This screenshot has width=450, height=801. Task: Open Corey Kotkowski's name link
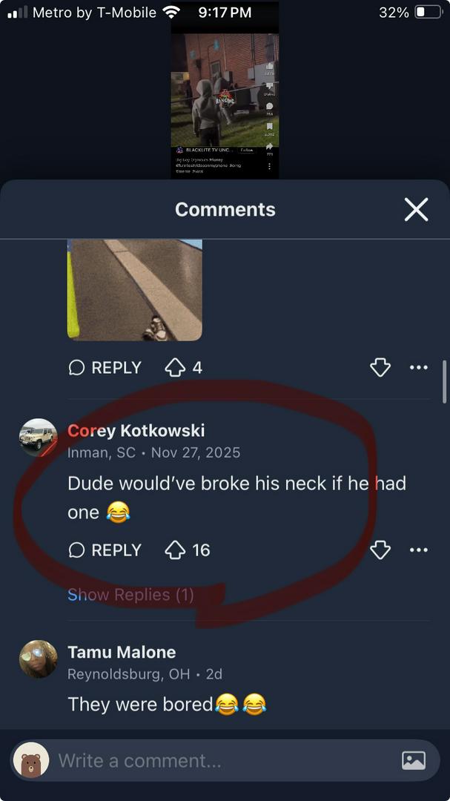pyautogui.click(x=136, y=431)
